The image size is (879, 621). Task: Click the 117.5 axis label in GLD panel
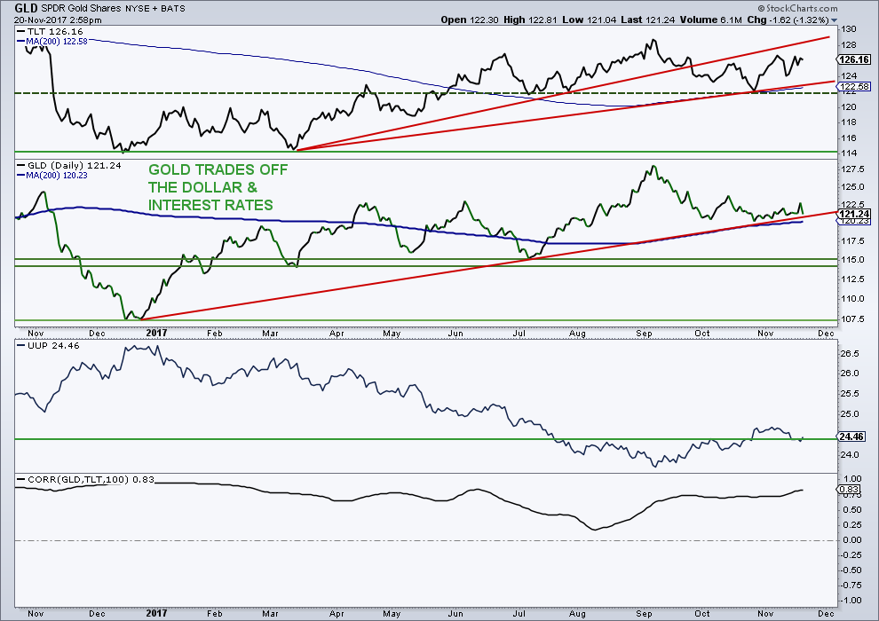click(852, 241)
